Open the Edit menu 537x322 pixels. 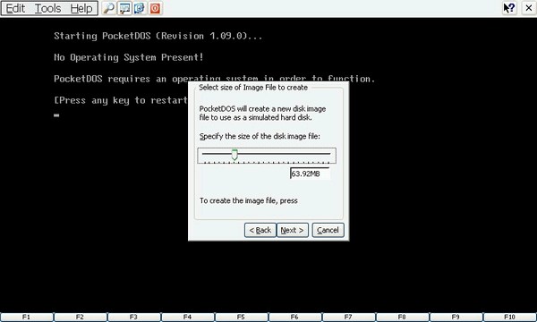(16, 8)
